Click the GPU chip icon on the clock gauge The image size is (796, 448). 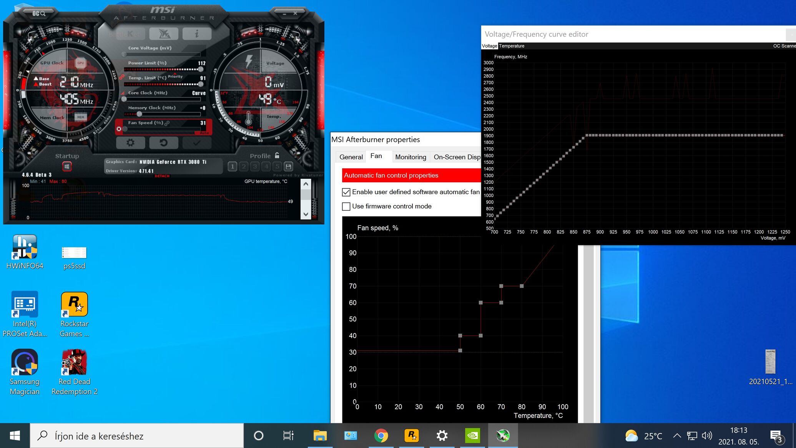tap(80, 63)
